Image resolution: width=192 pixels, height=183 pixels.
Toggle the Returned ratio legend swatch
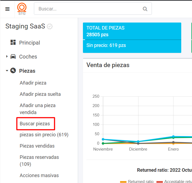pyautogui.click(x=123, y=182)
